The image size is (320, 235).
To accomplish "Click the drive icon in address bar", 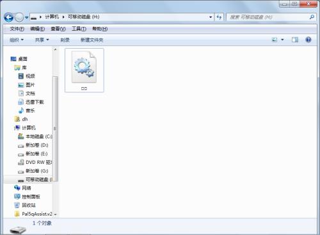I will click(x=33, y=17).
